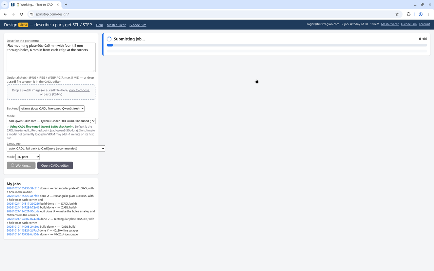Screen dimensions: 434x271
Task: View site information for spinstop.com
Action: (x=31, y=14)
